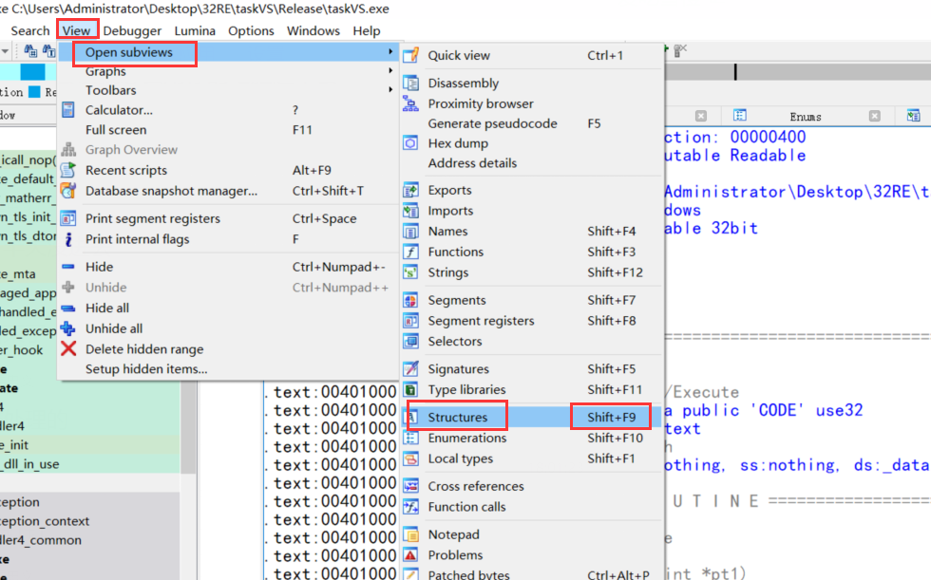
Task: Click the Print segment registers icon
Action: click(x=68, y=218)
